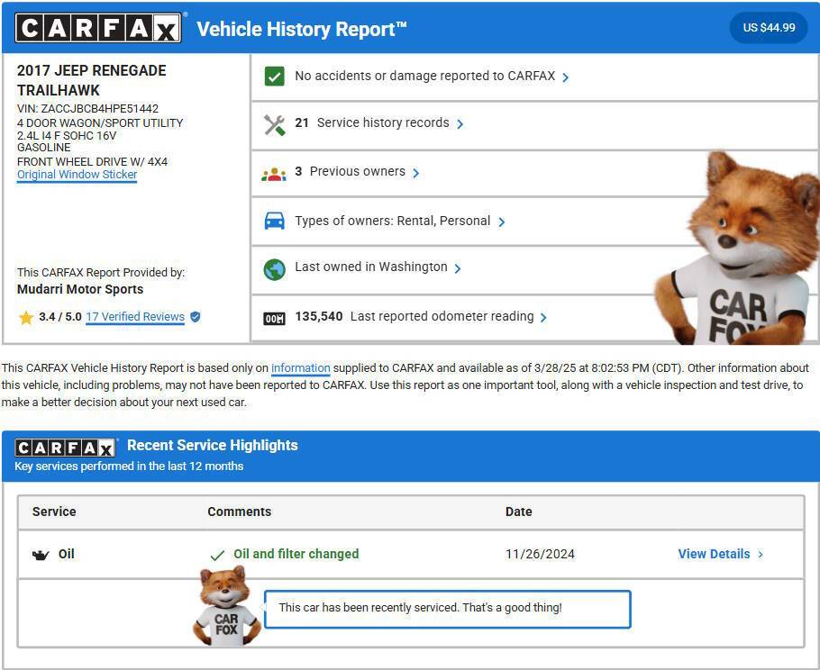Click the US $44.99 price button

point(769,28)
